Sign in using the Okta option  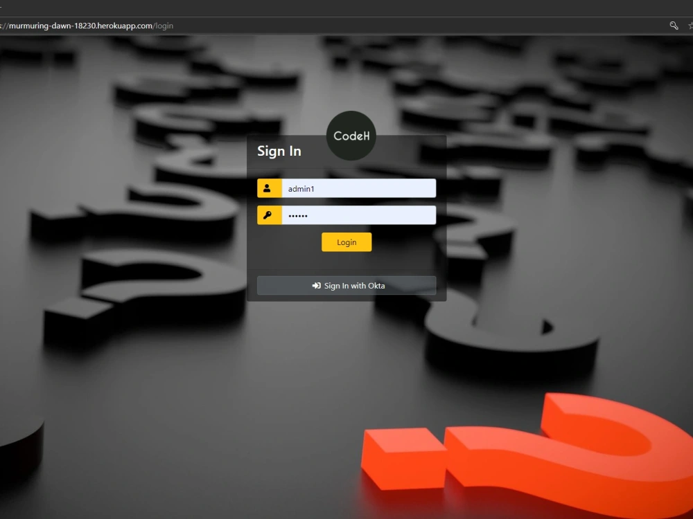[x=346, y=285]
